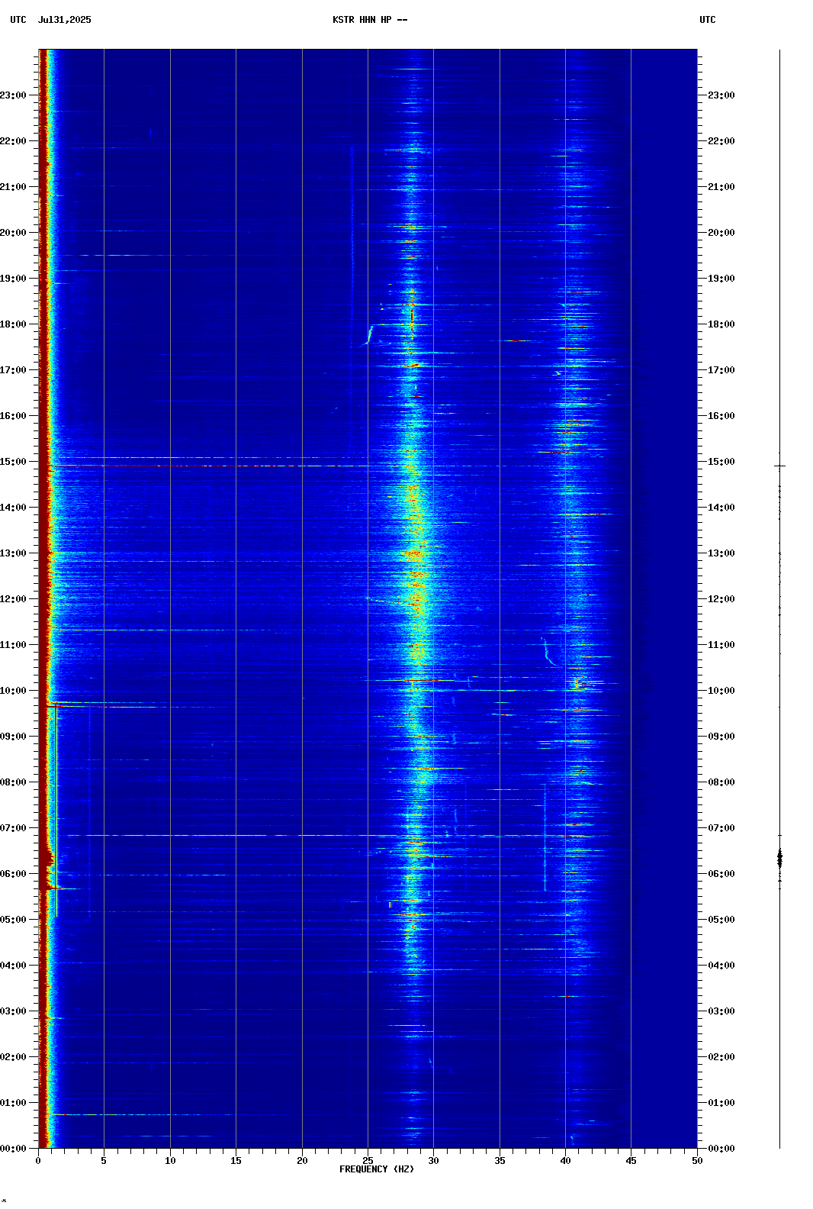Click 12:00 on the right-hand time axis
This screenshot has height=1209, width=813.
click(721, 599)
